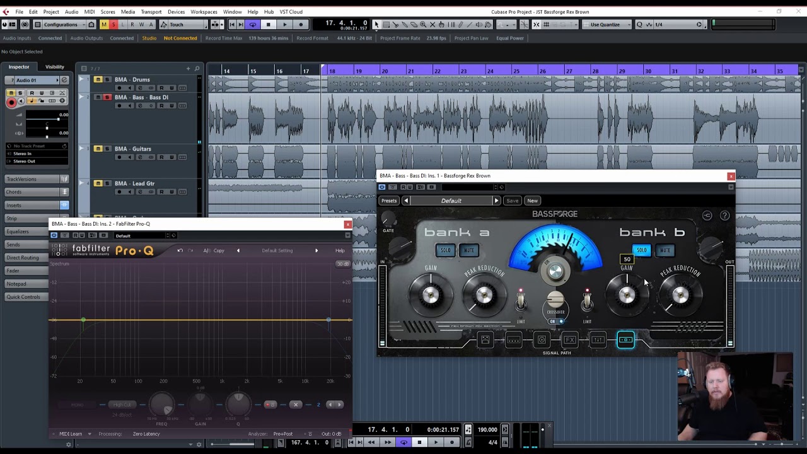Unsolo the BMA - Bass - Bass DI track
The height and width of the screenshot is (454, 807).
pos(107,97)
